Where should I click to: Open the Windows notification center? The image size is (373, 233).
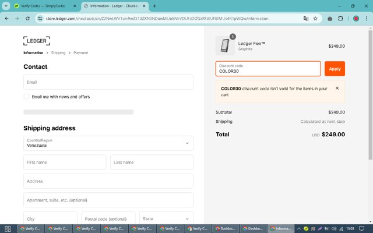[361, 229]
